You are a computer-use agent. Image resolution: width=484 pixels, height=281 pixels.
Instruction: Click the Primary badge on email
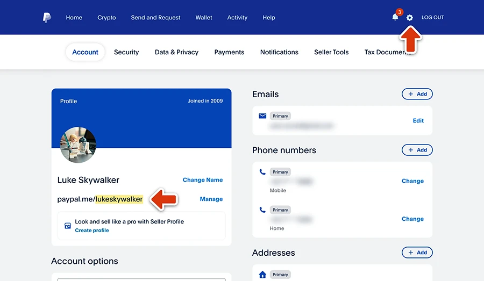[x=280, y=116]
